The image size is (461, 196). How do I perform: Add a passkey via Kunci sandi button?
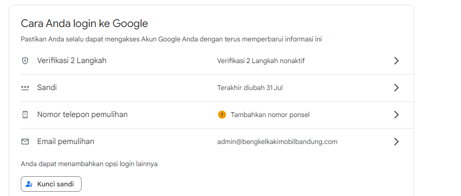[51, 184]
